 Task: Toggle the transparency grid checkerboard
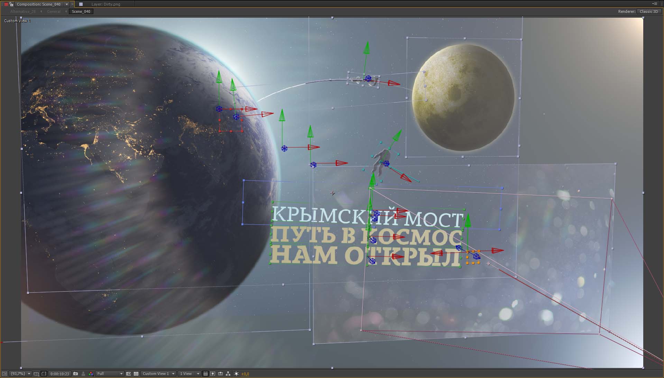136,374
